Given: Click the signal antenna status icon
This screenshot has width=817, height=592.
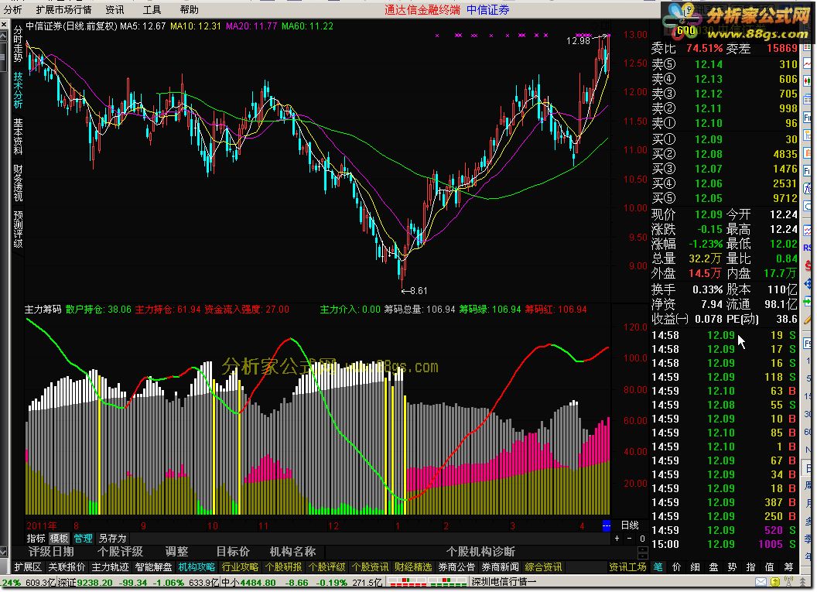Looking at the screenshot, I should [789, 582].
